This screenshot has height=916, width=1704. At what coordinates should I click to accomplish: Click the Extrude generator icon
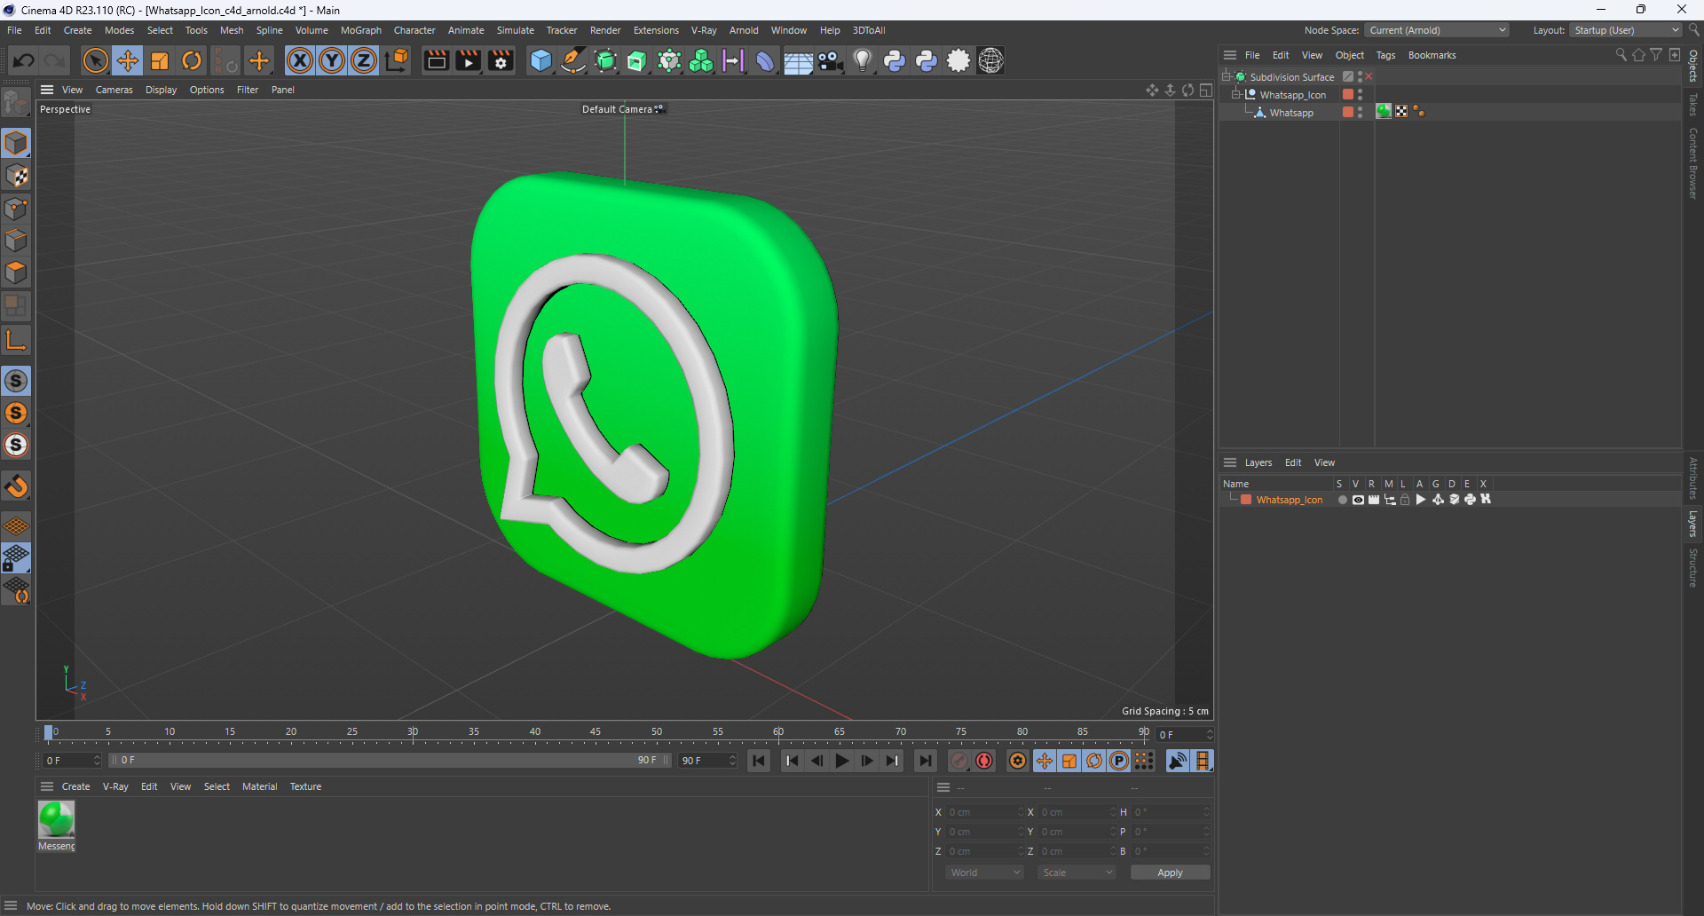(637, 60)
